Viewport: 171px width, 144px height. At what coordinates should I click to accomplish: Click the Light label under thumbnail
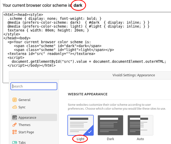[80, 139]
